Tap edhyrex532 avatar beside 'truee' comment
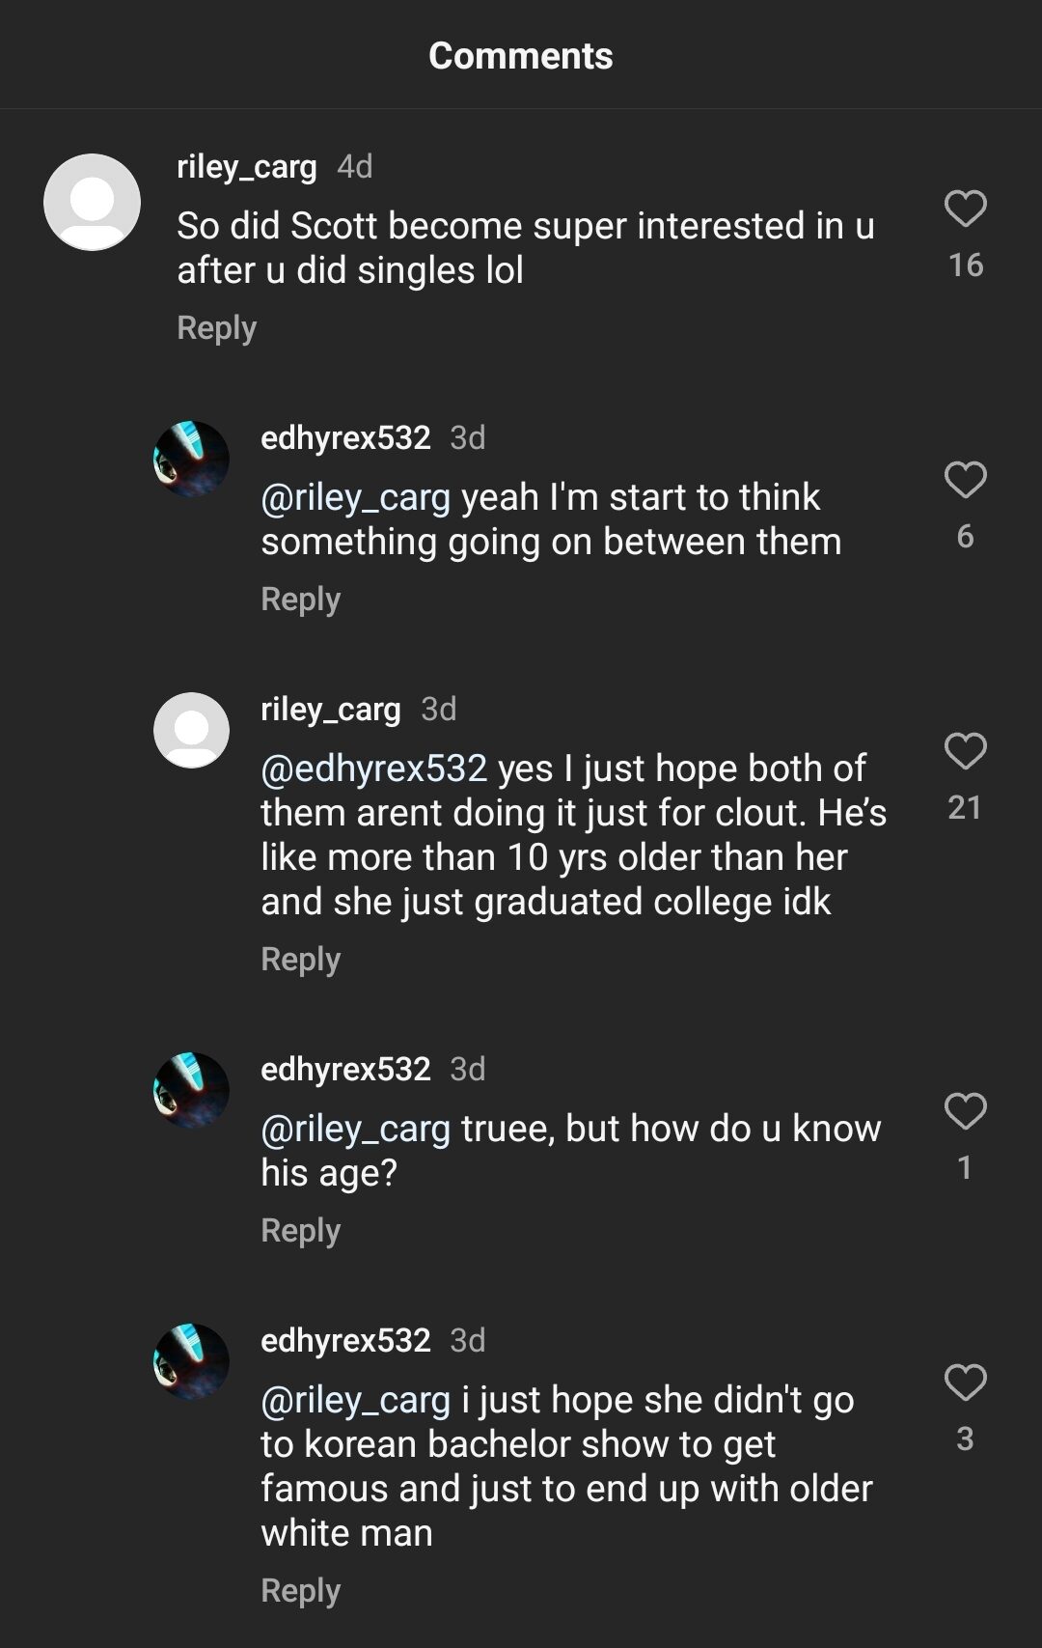This screenshot has width=1042, height=1648. coord(191,1090)
